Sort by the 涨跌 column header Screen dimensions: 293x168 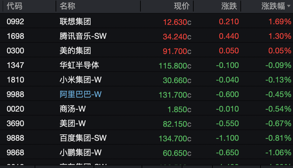coord(229,6)
